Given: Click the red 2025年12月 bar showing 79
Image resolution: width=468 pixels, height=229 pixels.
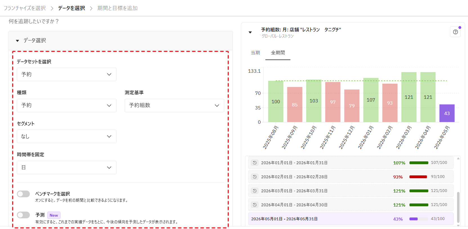Looking at the screenshot, I should 352,106.
